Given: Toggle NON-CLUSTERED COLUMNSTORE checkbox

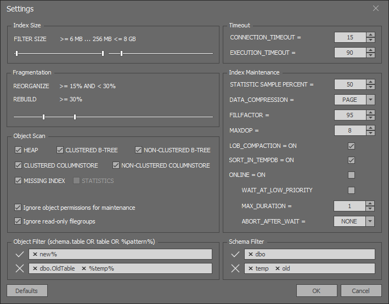Looking at the screenshot, I should (116, 165).
